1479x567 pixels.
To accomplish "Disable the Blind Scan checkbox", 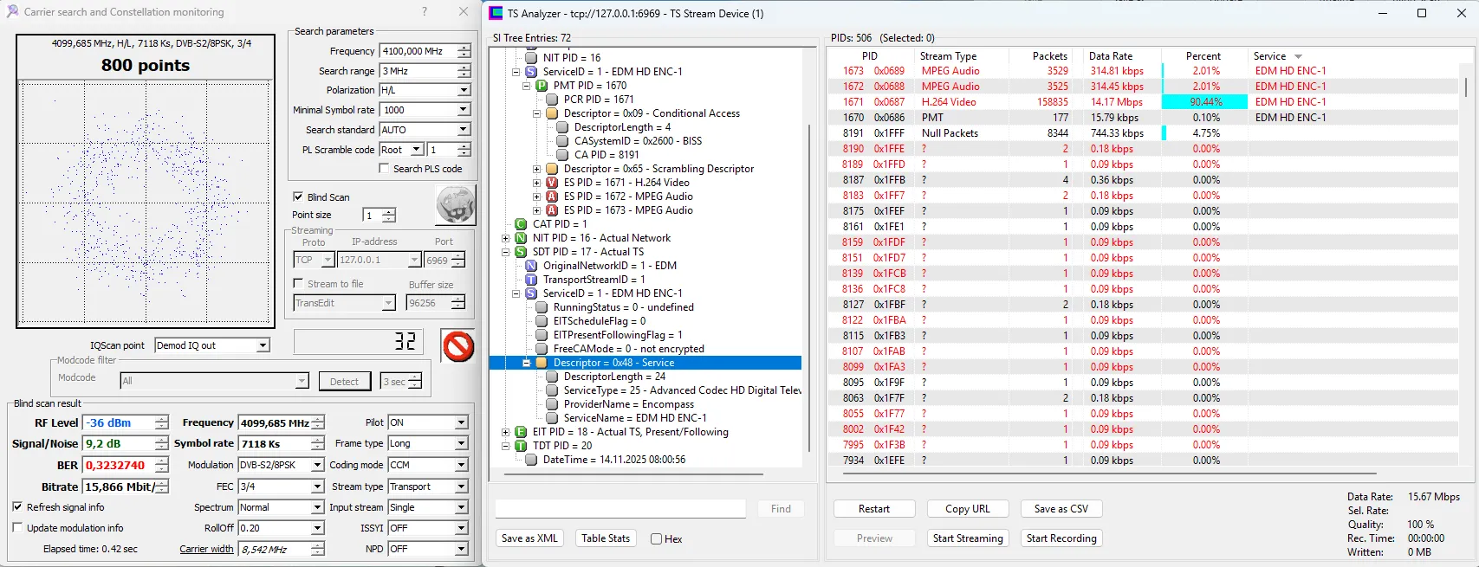I will [298, 197].
